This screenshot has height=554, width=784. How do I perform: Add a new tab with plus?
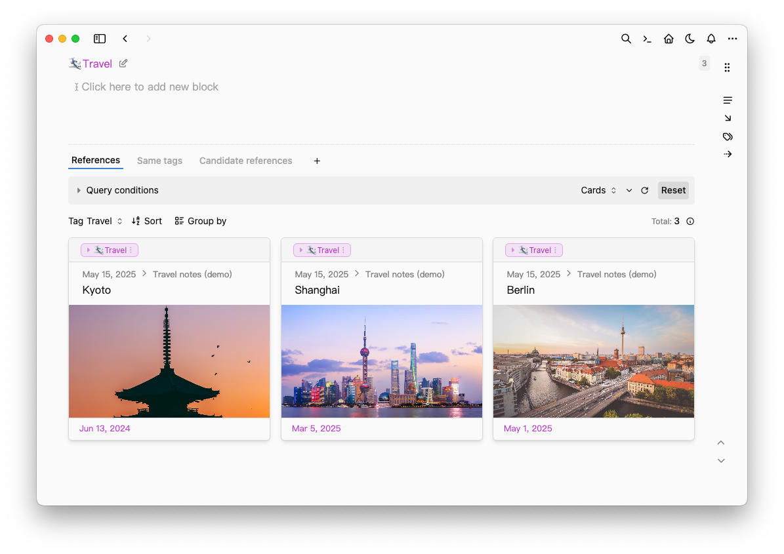pyautogui.click(x=317, y=161)
